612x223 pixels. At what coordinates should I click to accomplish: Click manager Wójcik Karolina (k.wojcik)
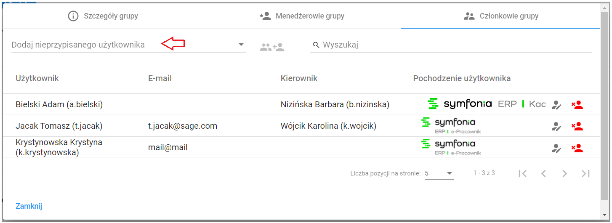(x=328, y=126)
